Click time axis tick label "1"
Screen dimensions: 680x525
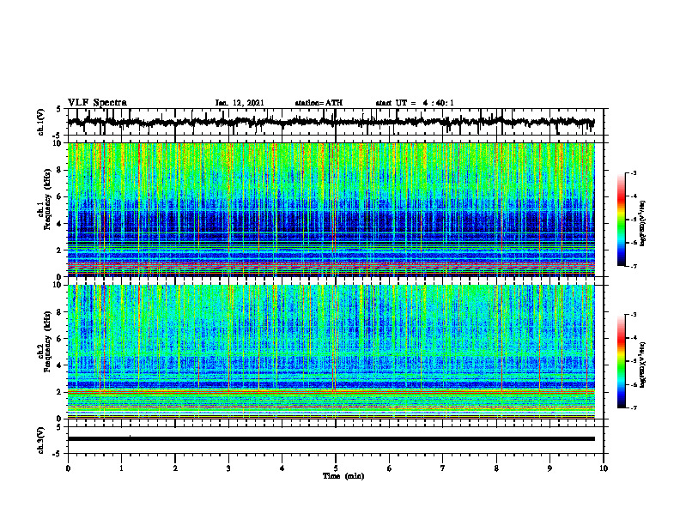point(121,468)
